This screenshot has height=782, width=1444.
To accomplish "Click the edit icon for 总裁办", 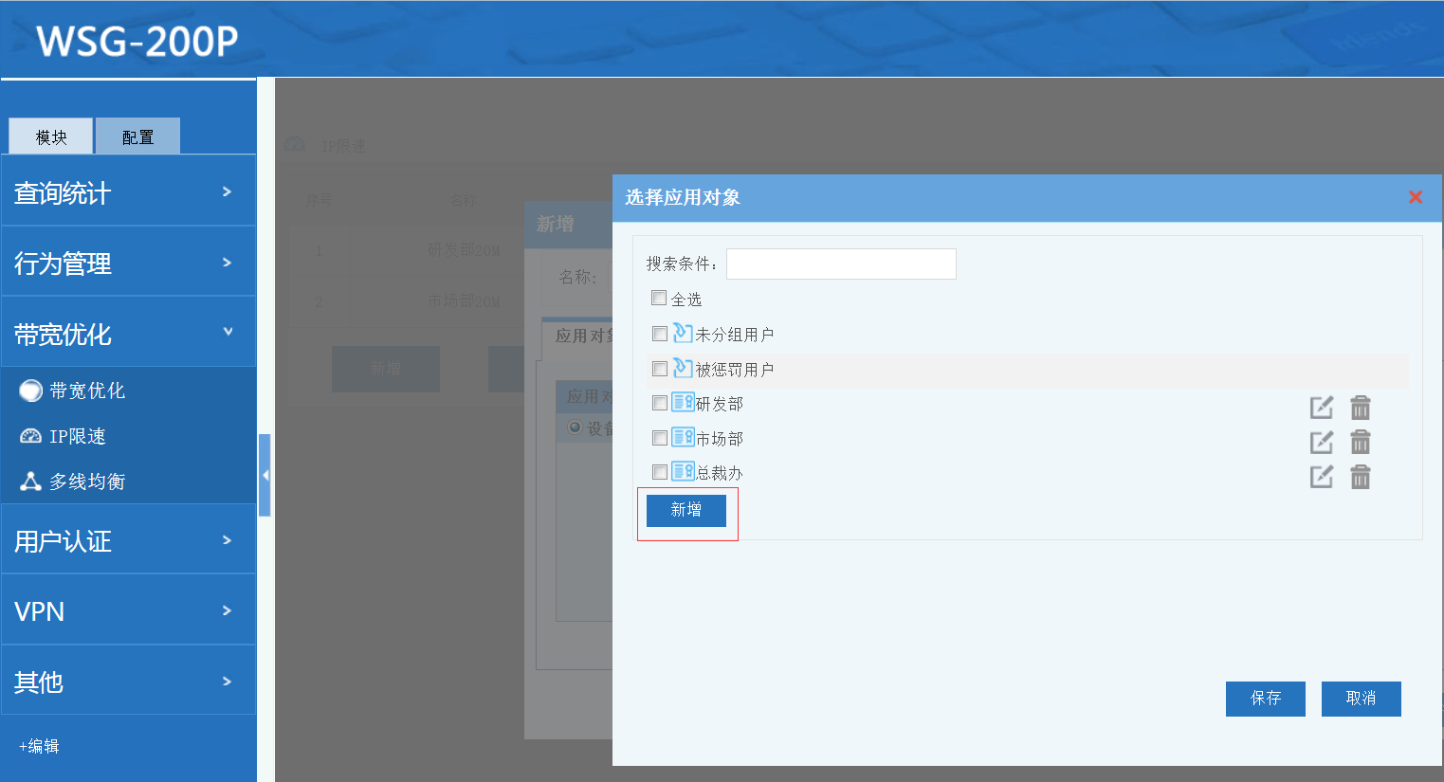I will coord(1321,477).
